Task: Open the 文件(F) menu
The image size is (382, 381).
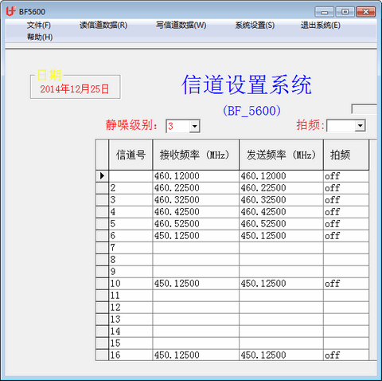Action: pyautogui.click(x=39, y=26)
